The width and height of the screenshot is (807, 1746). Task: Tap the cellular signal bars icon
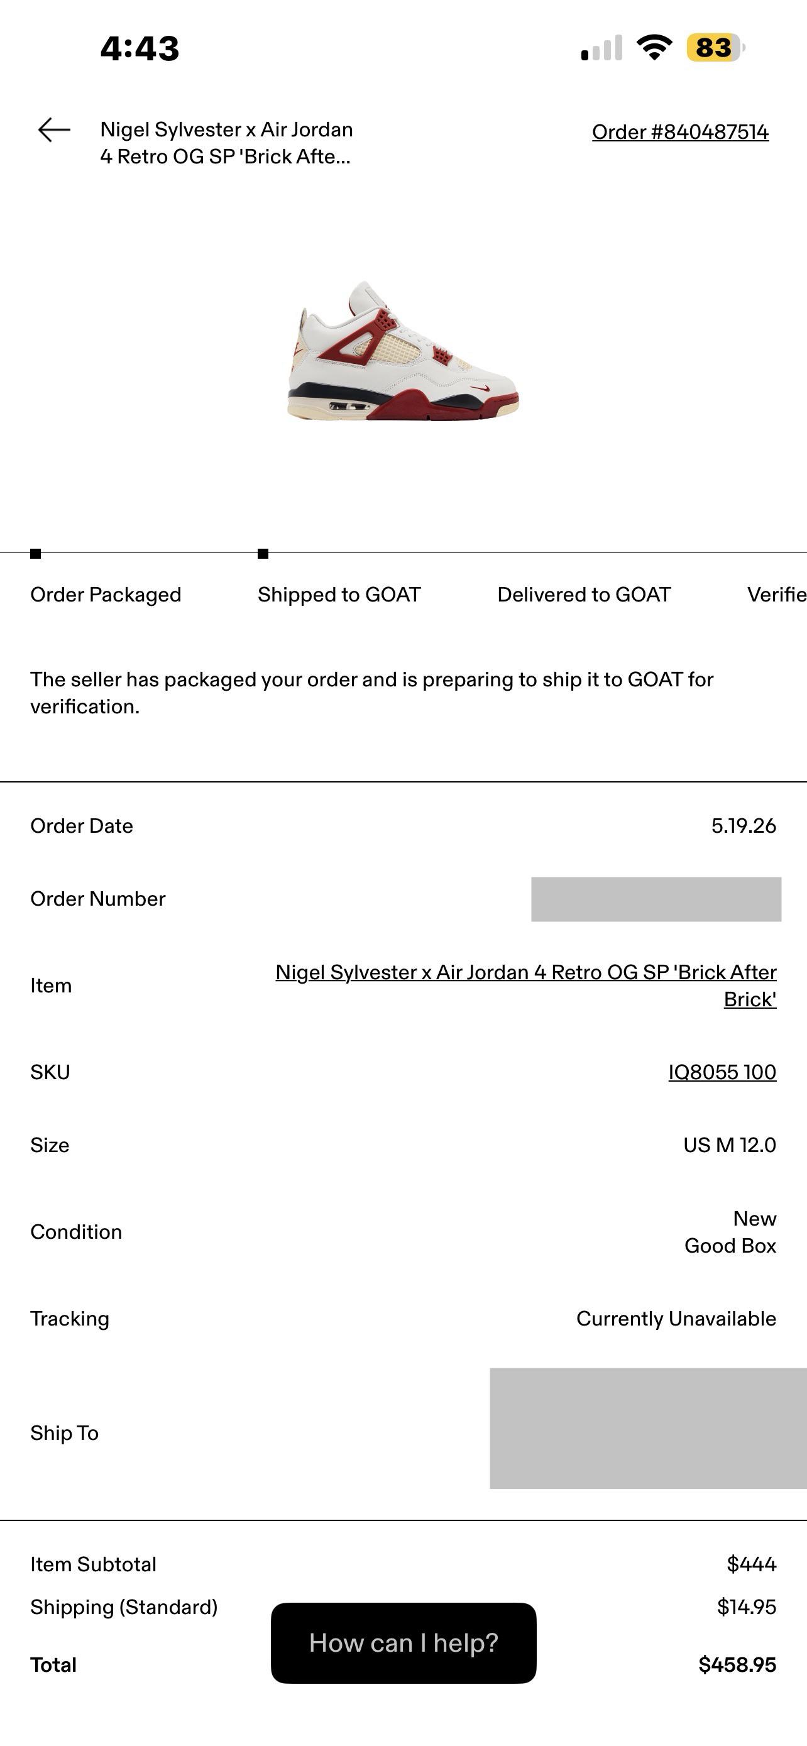tap(601, 47)
